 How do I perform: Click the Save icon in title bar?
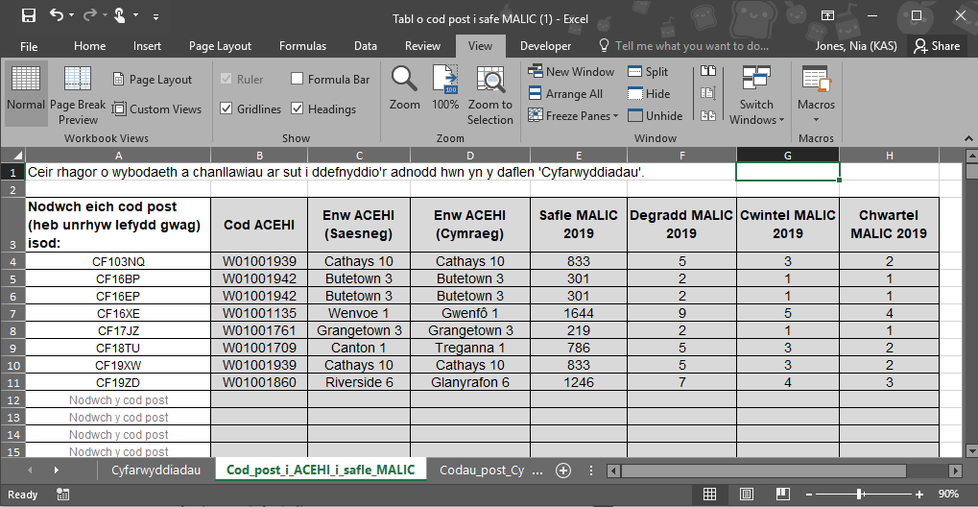[x=28, y=16]
